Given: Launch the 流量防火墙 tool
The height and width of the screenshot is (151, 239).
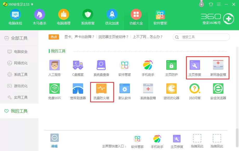Looking at the screenshot, I should point(101,91).
